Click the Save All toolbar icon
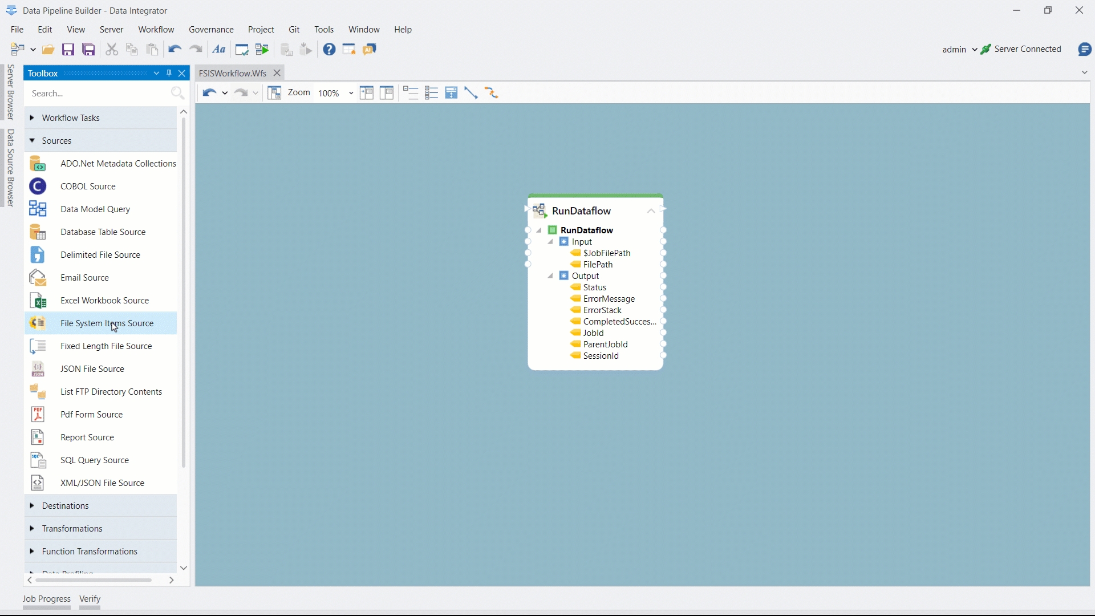1095x616 pixels. (88, 50)
